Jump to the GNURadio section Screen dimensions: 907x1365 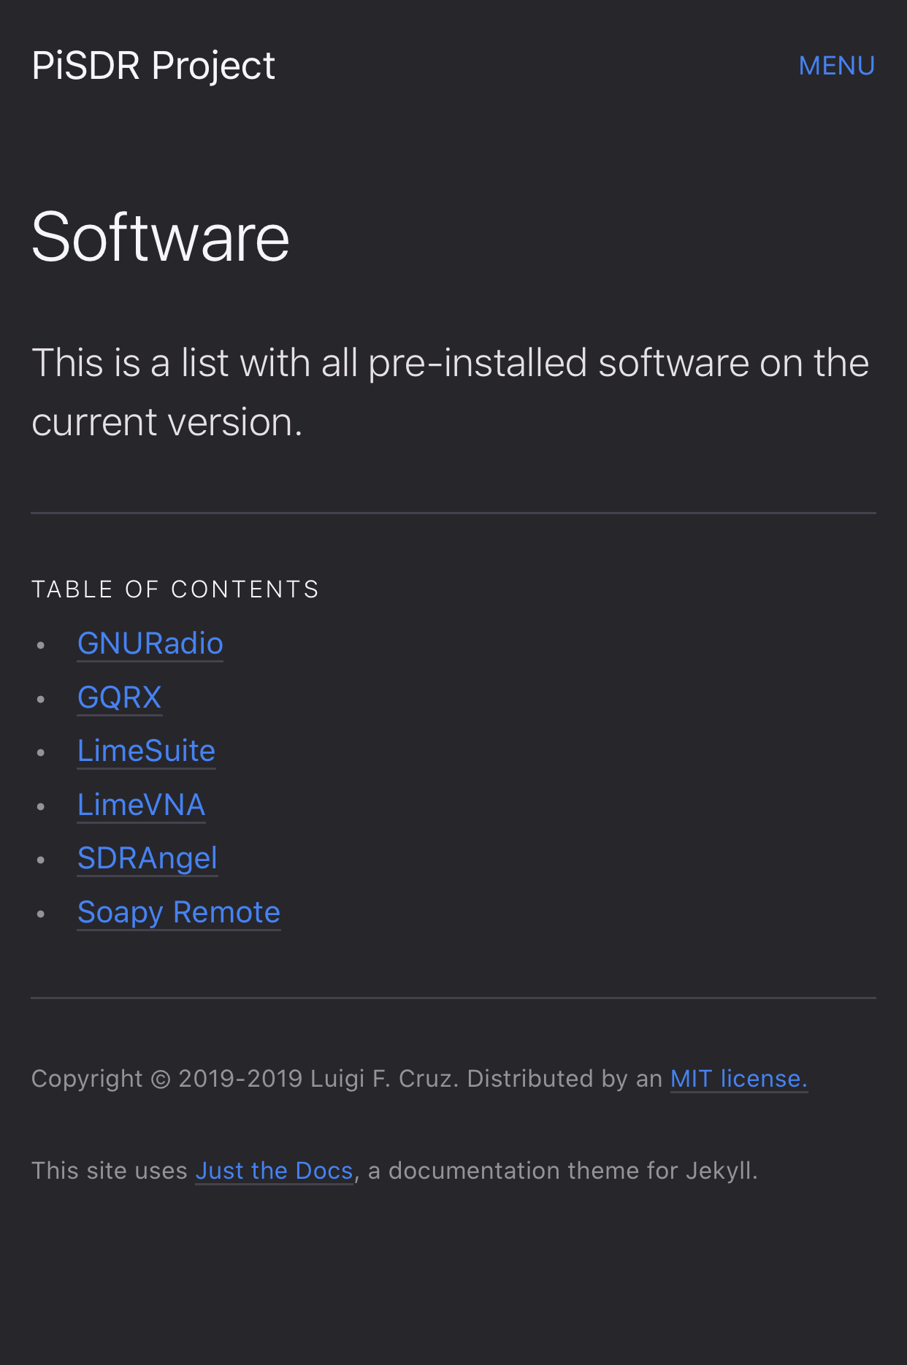[150, 643]
